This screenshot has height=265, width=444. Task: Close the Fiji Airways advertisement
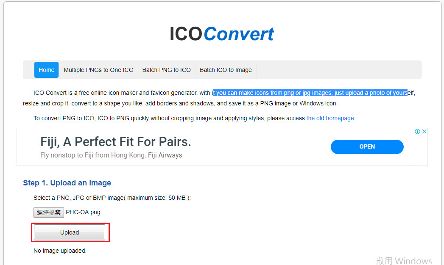424,132
